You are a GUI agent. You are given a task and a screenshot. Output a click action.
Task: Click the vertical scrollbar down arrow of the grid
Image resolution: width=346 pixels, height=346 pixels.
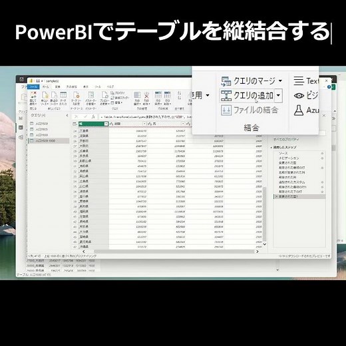264,244
